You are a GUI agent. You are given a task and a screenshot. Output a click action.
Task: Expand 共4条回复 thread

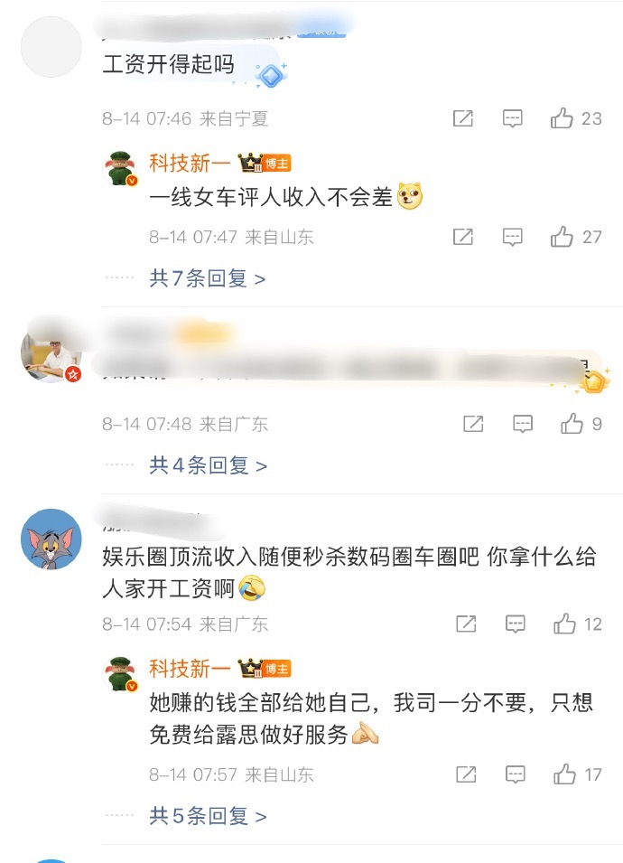(208, 465)
